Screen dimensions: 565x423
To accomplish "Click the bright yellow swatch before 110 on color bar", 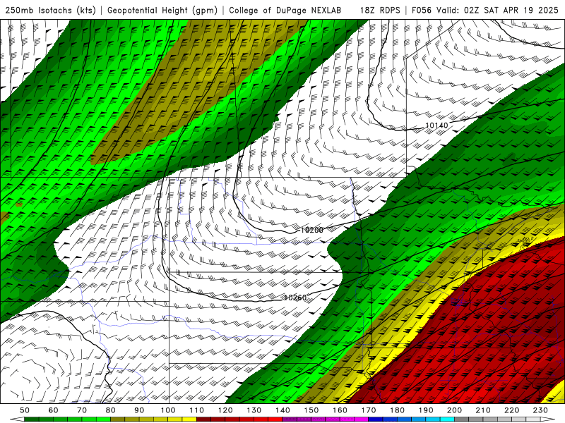I will pos(189,419).
